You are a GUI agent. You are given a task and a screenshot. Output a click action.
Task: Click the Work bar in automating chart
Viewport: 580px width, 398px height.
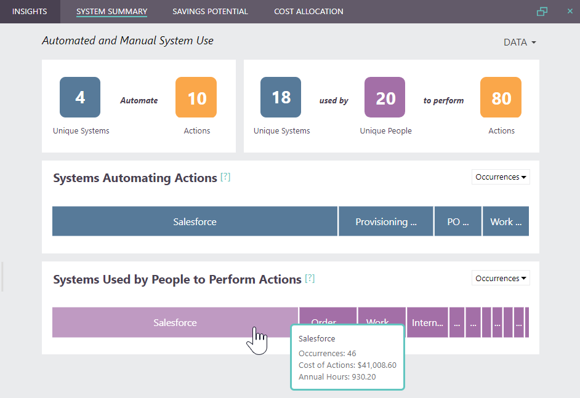click(x=505, y=221)
